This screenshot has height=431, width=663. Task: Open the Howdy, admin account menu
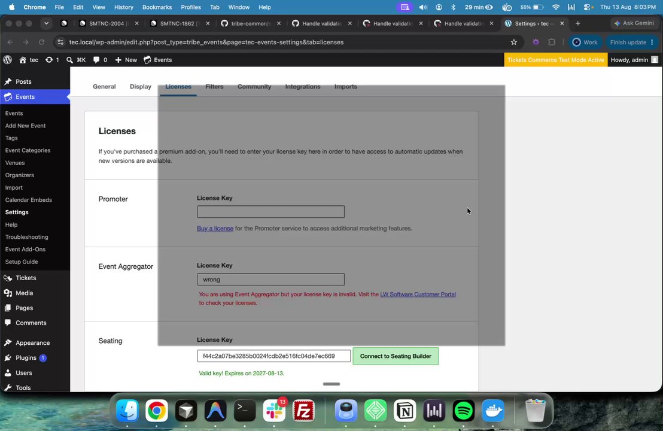634,60
